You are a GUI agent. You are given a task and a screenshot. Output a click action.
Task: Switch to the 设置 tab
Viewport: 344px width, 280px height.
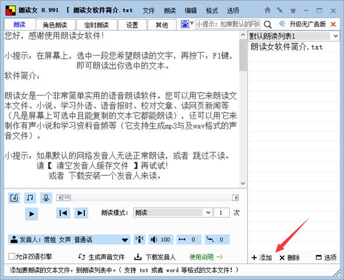tap(132, 25)
